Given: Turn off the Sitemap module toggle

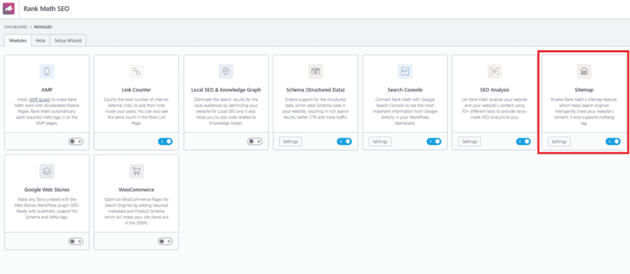Looking at the screenshot, I should pos(613,142).
